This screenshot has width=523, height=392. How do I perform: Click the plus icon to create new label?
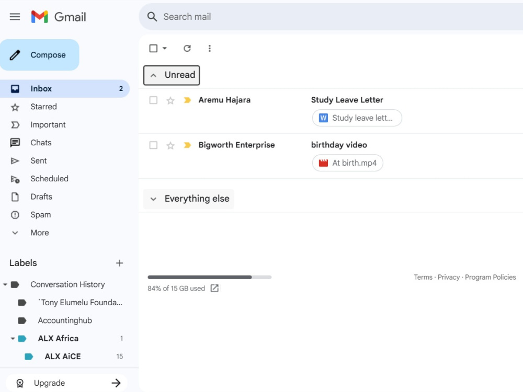119,263
